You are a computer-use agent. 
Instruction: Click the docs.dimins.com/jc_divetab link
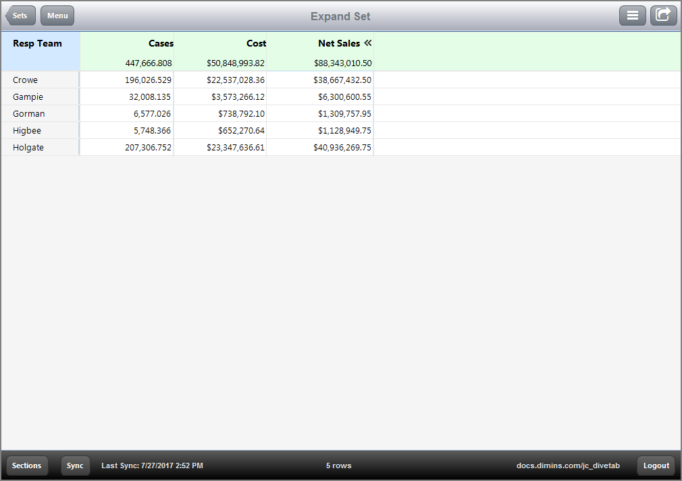[x=568, y=465]
